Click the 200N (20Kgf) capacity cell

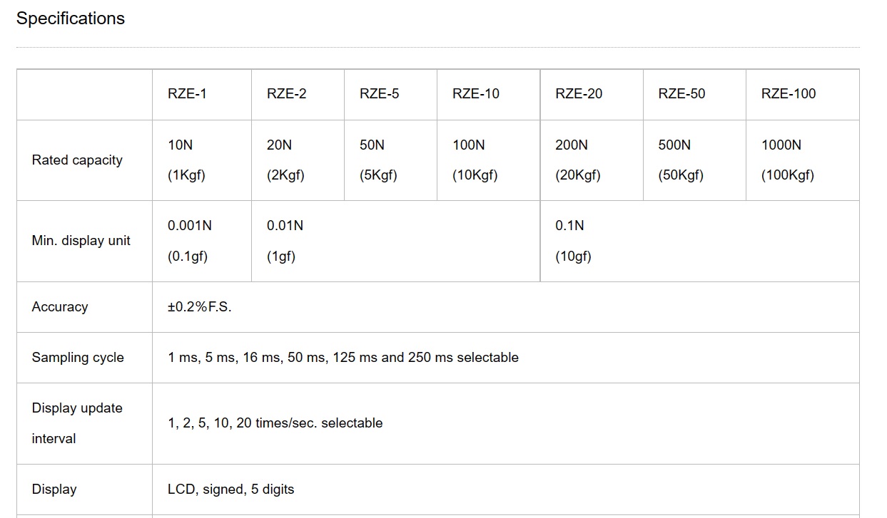(x=578, y=160)
